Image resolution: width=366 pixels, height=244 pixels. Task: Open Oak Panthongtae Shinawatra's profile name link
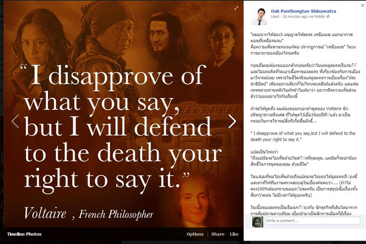pos(303,11)
